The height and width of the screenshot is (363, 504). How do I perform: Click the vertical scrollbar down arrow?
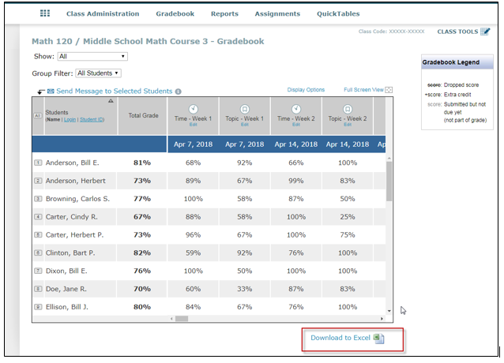[388, 311]
